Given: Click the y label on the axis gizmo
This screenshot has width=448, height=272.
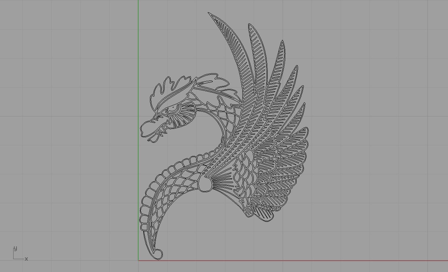Looking at the screenshot, I should coord(15,249).
